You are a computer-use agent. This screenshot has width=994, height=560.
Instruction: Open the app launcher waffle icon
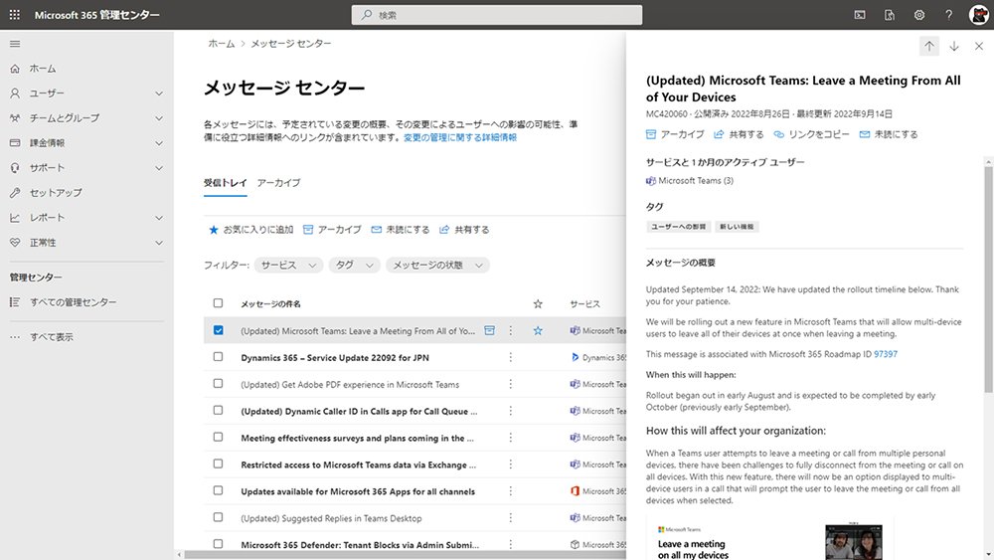15,15
